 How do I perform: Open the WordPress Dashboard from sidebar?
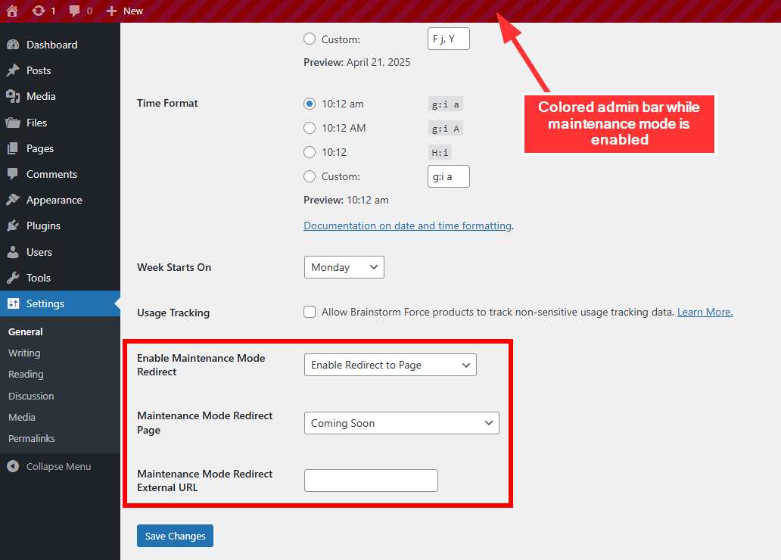[17, 45]
